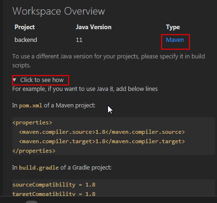Click the pom.xml inline code text

point(31,106)
